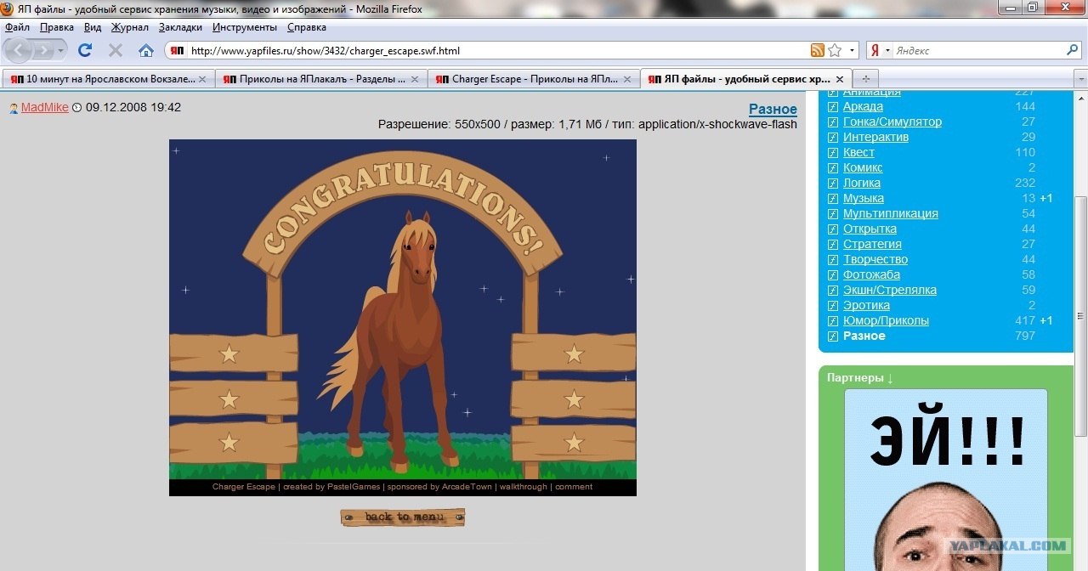Viewport: 1088px width, 571px height.
Task: Click the ЭЙ!!! partner banner image
Action: [x=946, y=480]
